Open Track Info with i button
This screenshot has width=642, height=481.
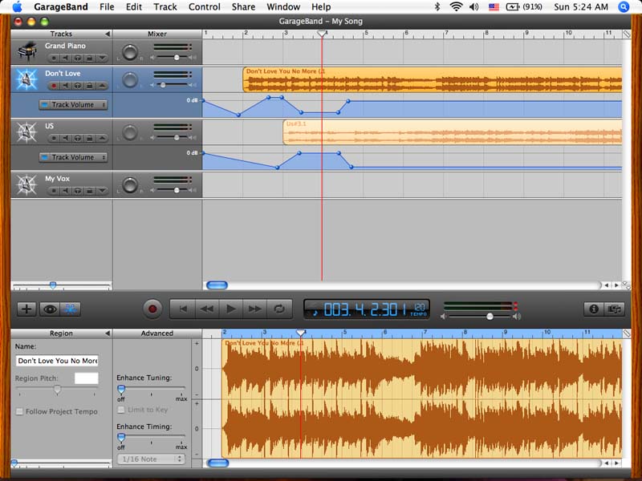[594, 309]
